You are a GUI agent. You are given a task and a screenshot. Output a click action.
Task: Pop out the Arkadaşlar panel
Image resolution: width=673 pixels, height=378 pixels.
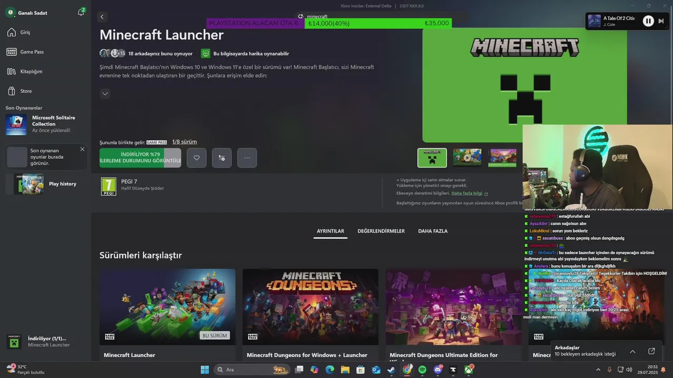651,351
